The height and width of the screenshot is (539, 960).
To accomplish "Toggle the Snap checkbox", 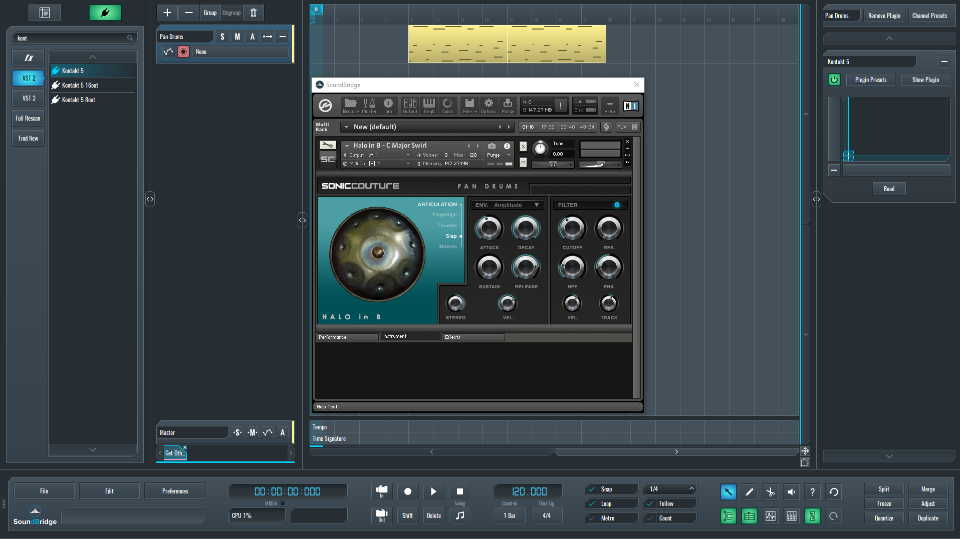I will tap(592, 489).
